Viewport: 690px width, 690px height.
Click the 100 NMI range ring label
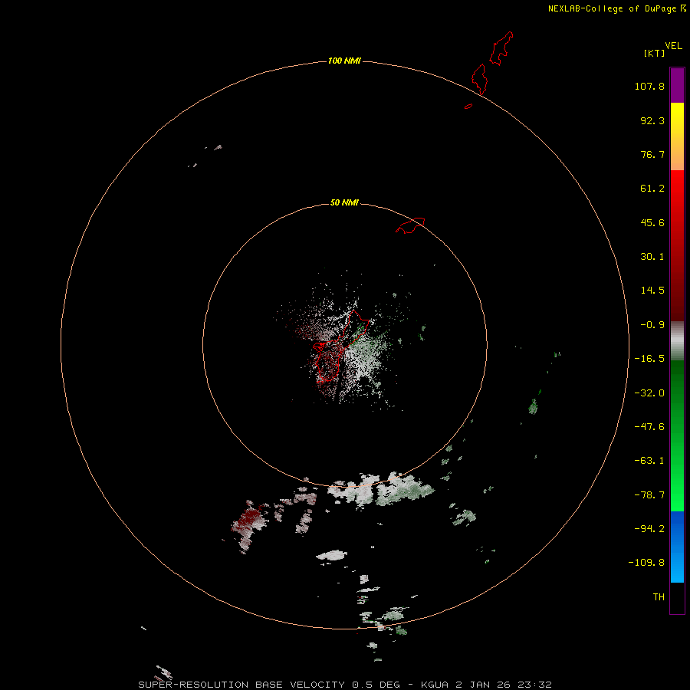click(x=344, y=61)
